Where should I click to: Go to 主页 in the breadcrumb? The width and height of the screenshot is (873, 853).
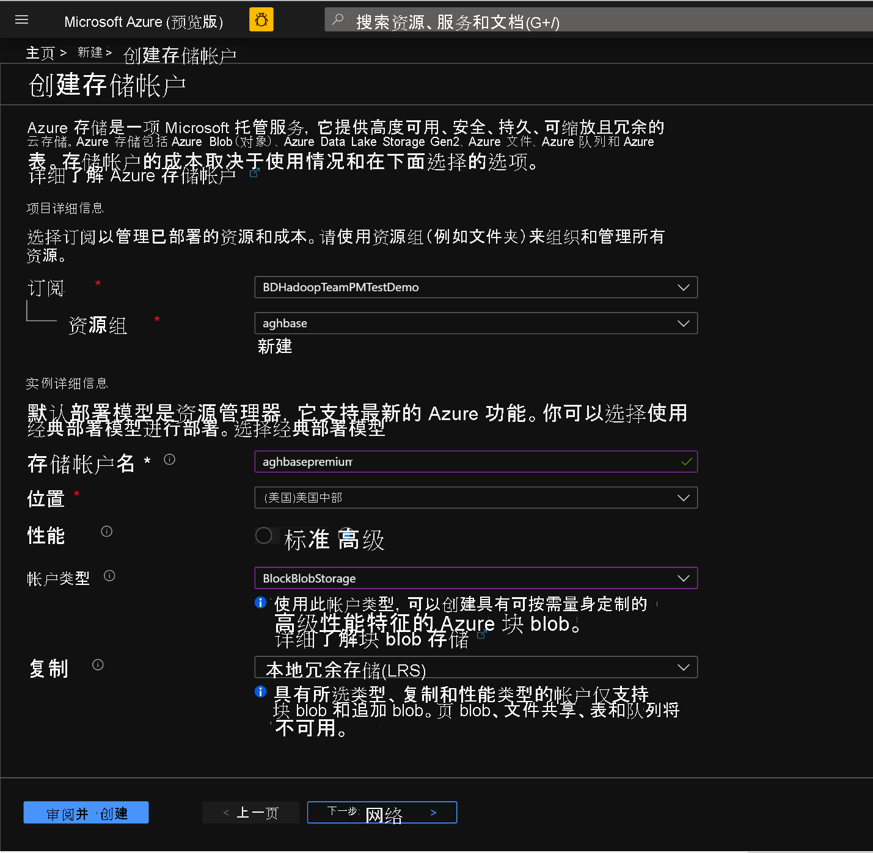coord(40,53)
